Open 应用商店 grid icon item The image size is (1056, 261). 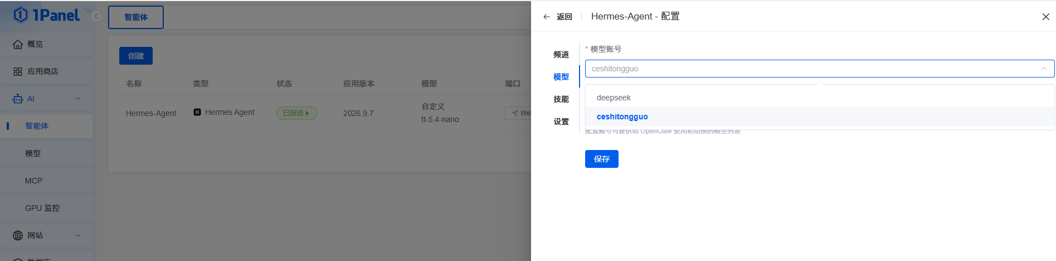pyautogui.click(x=18, y=71)
